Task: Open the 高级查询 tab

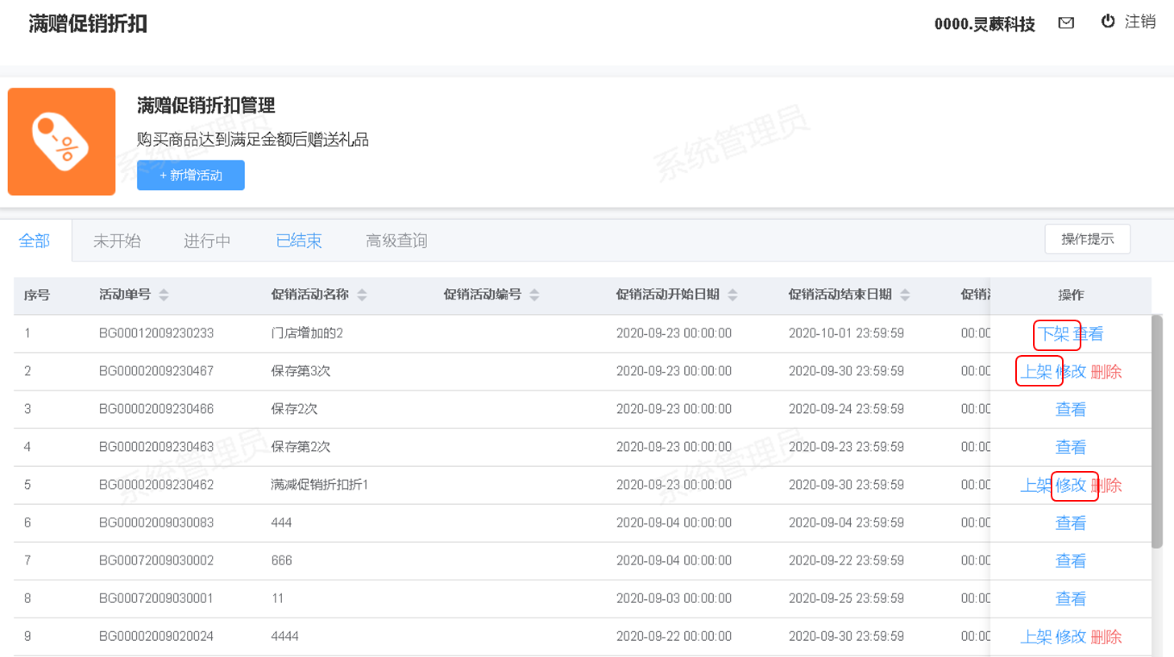Action: tap(396, 241)
